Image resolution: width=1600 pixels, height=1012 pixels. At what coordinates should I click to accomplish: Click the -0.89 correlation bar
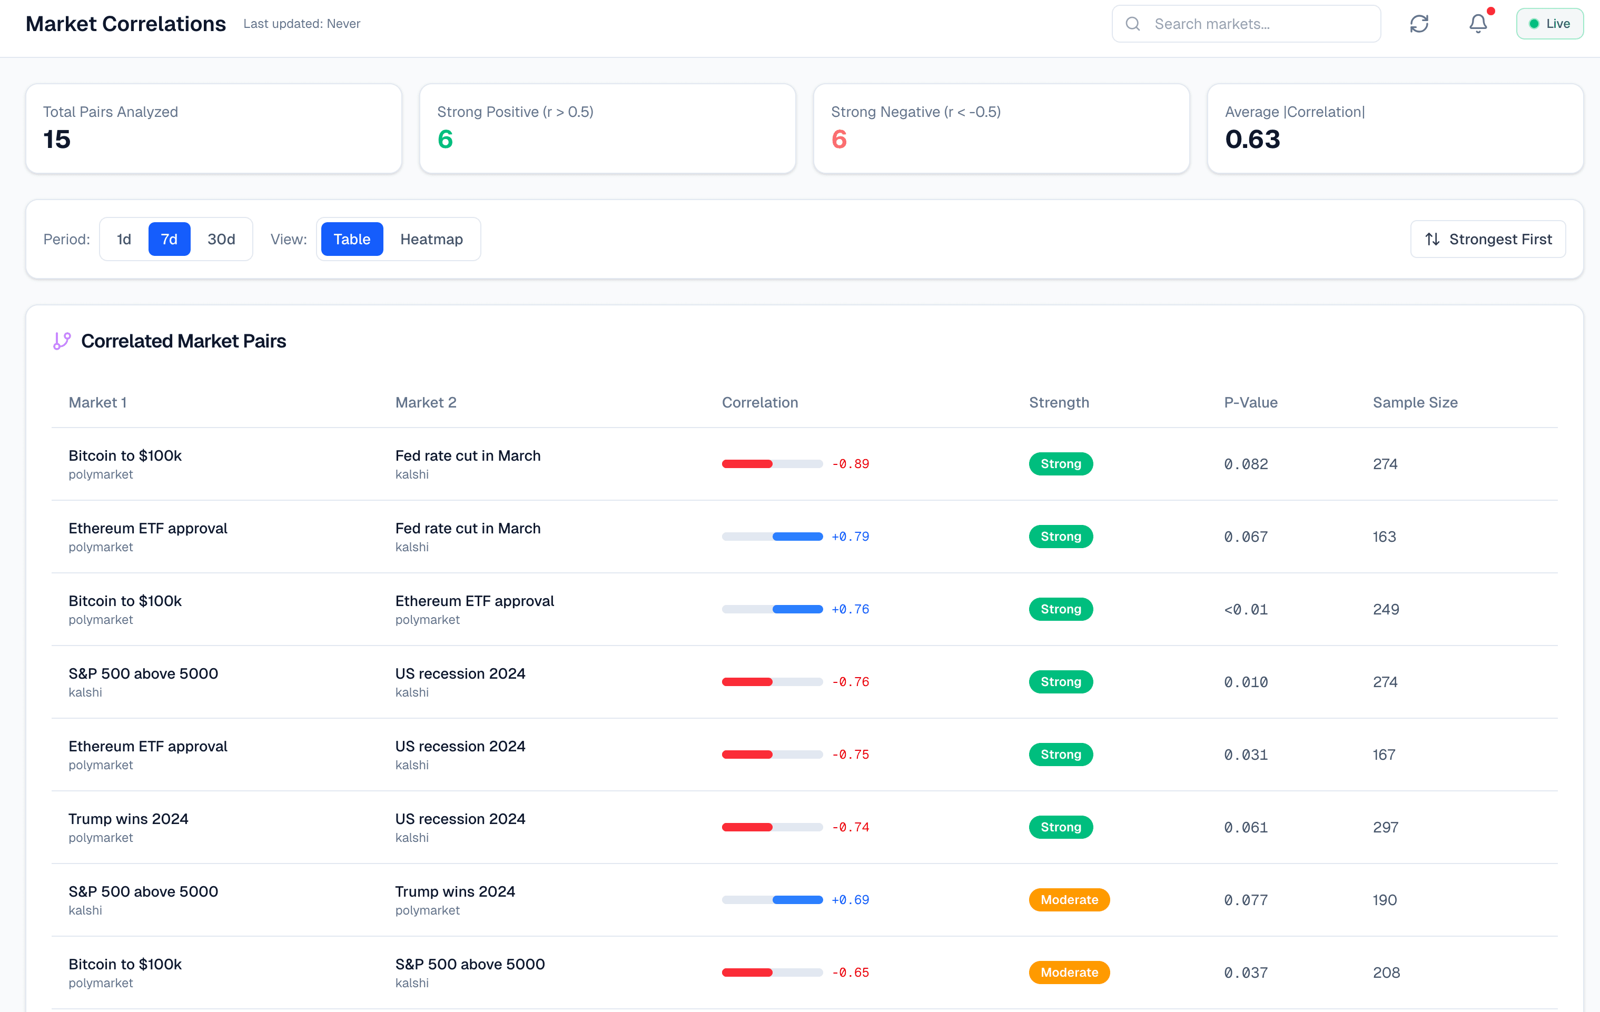(772, 464)
